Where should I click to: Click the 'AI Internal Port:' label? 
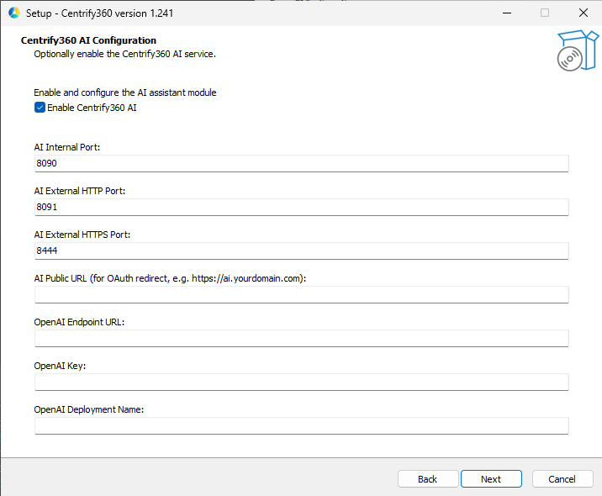pos(67,147)
